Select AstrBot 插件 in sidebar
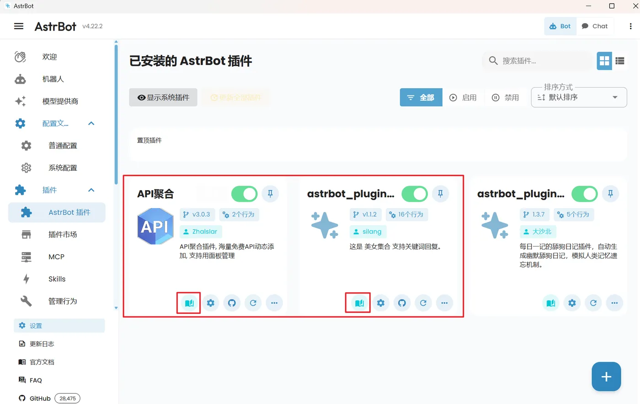640x404 pixels. click(x=57, y=212)
